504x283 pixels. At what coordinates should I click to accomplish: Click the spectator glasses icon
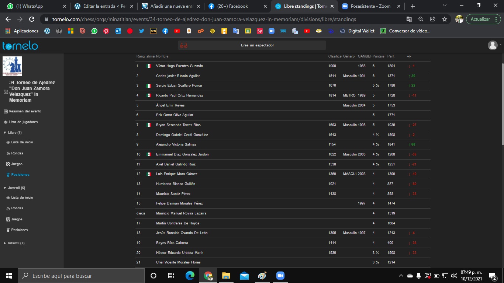pyautogui.click(x=184, y=45)
